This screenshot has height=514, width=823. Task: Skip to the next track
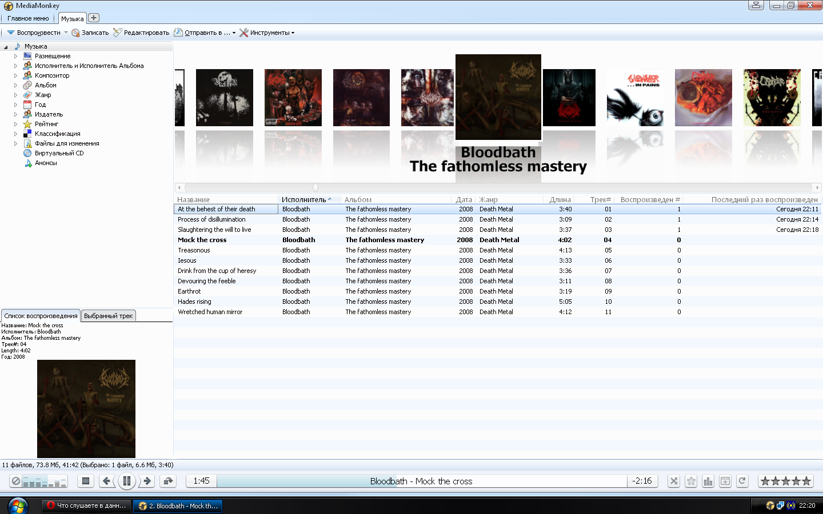pos(147,481)
